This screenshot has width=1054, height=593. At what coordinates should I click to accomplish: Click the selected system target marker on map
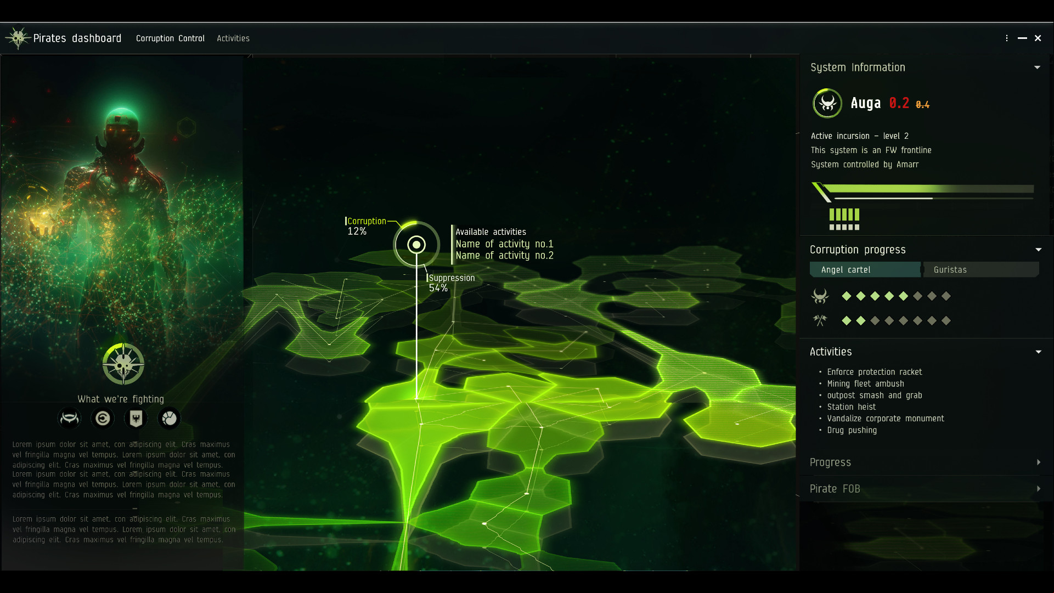click(x=416, y=245)
